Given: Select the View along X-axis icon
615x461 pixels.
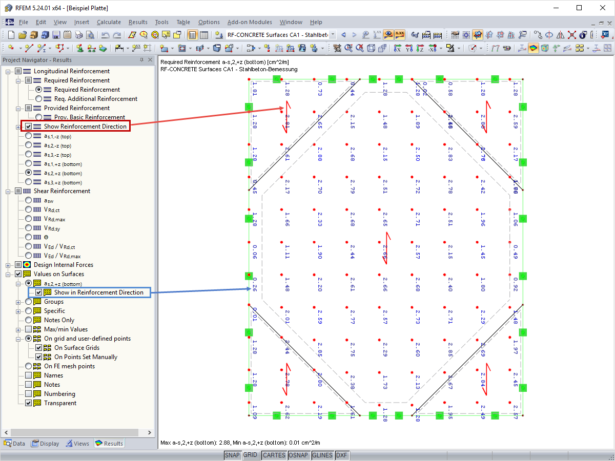Looking at the screenshot, I should click(x=397, y=48).
